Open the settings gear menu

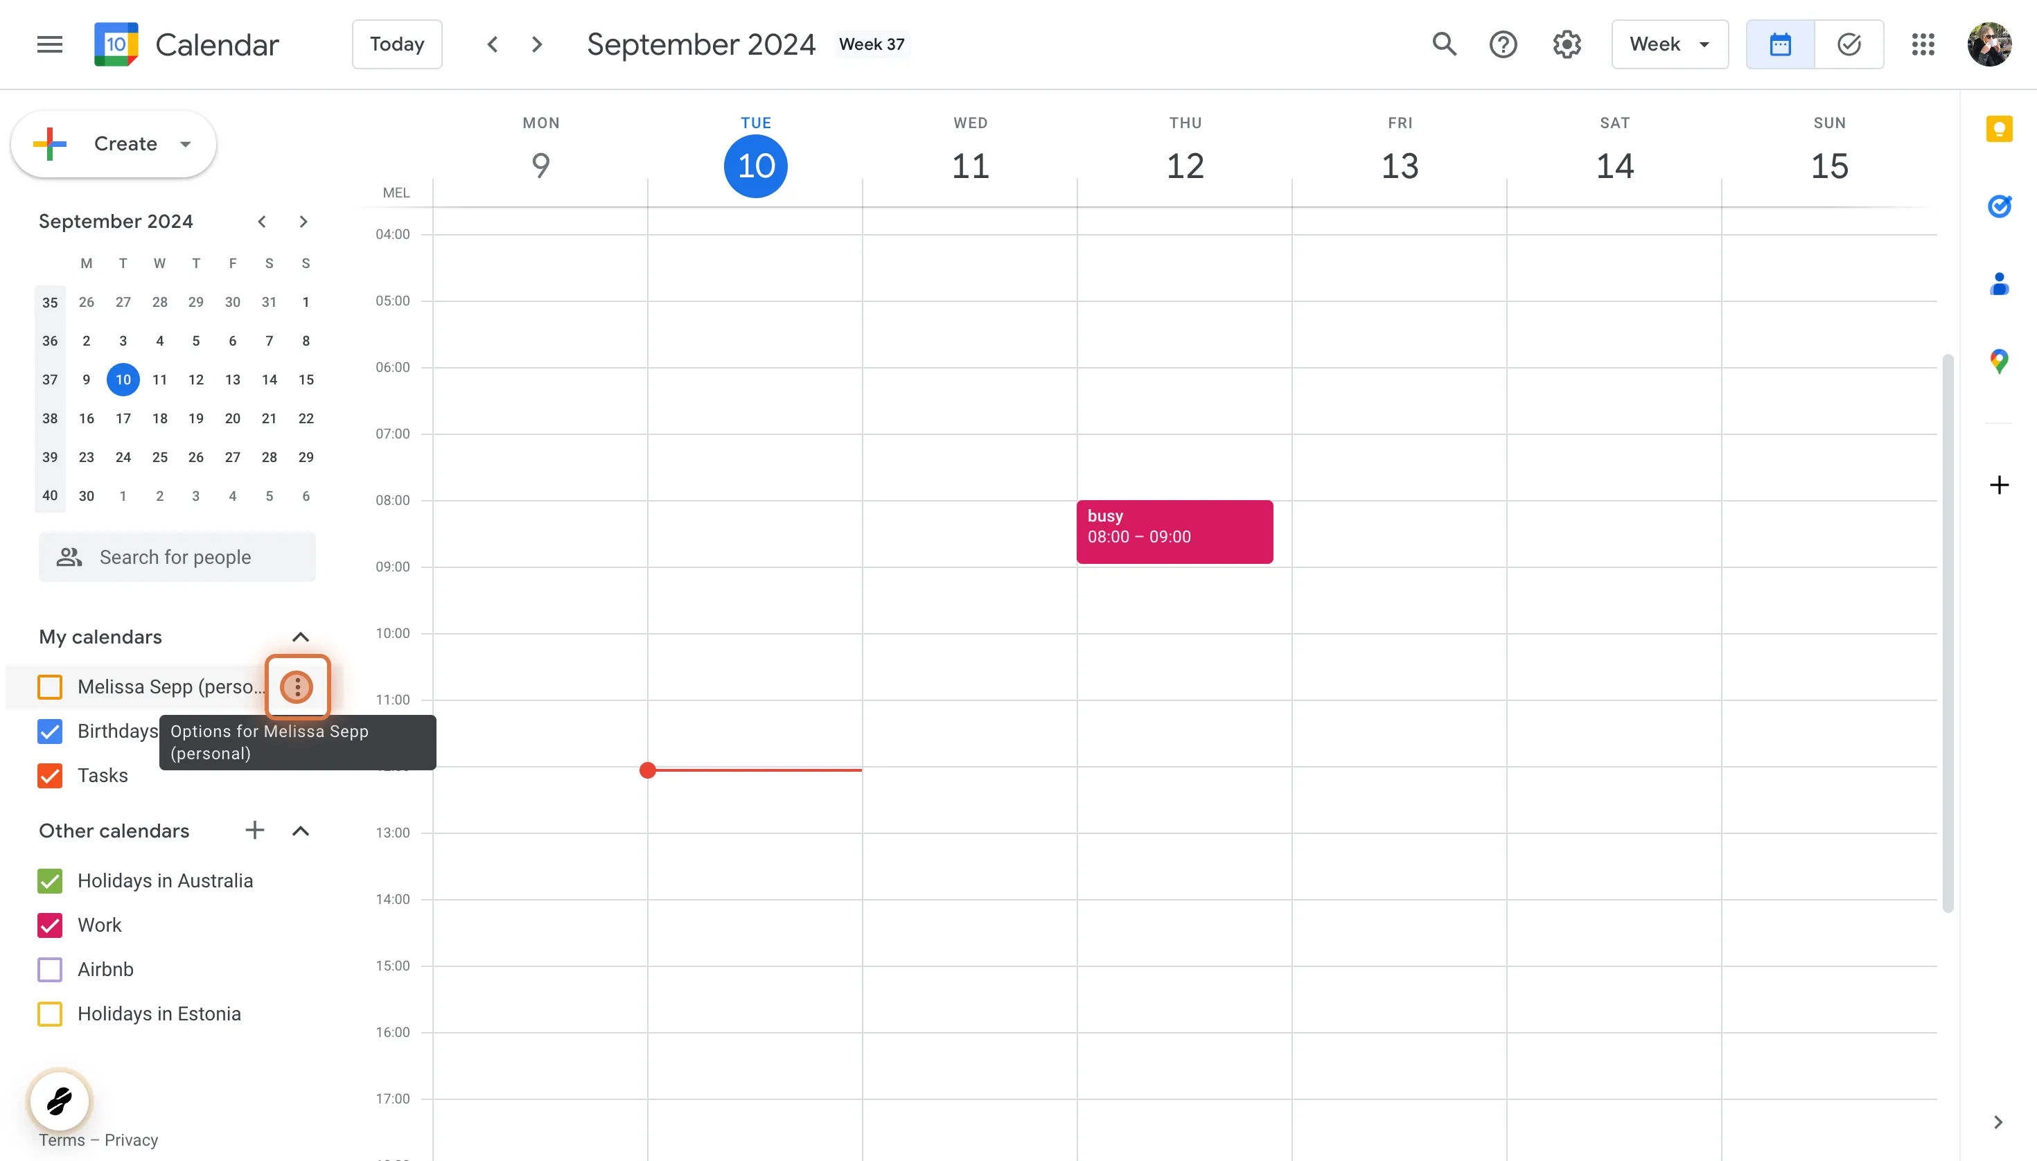pyautogui.click(x=1567, y=44)
